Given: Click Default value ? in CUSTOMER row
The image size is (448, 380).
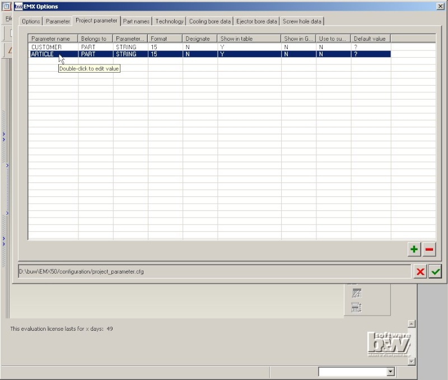Looking at the screenshot, I should (356, 47).
